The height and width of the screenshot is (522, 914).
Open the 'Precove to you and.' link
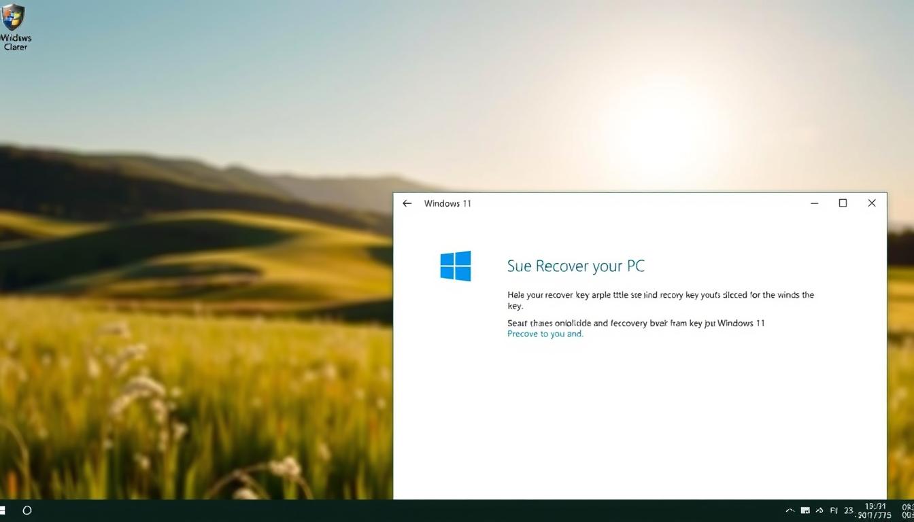click(x=545, y=334)
